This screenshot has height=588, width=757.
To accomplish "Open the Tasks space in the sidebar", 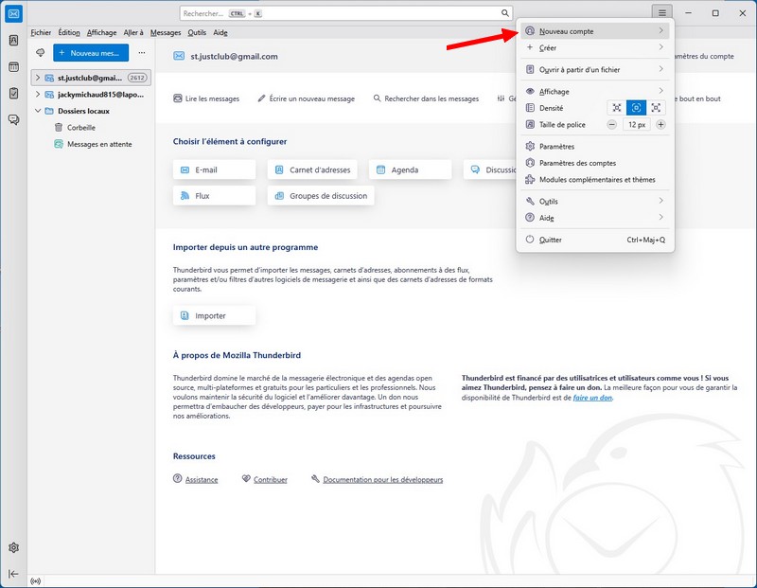I will (14, 94).
